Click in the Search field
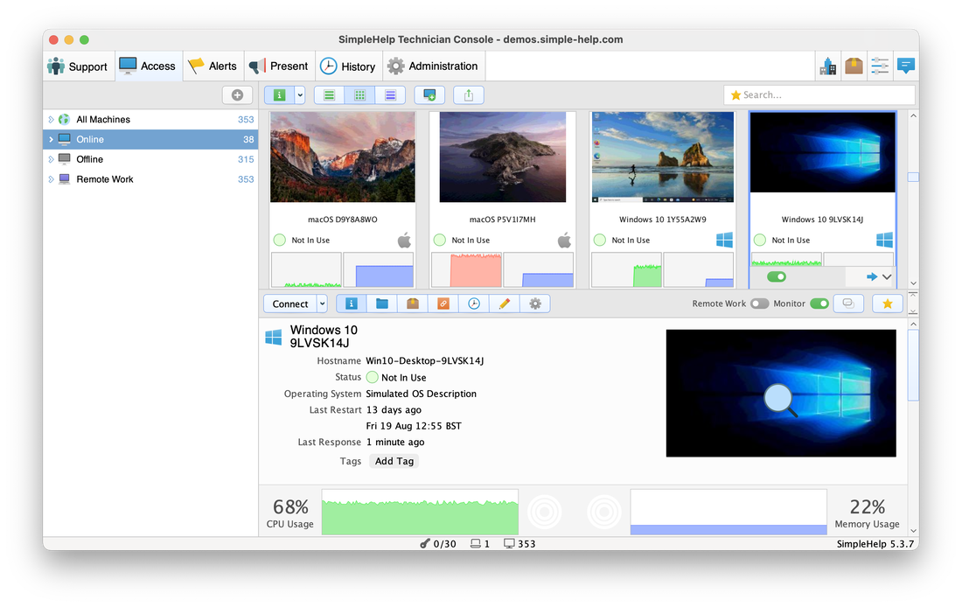962x607 pixels. 819,95
